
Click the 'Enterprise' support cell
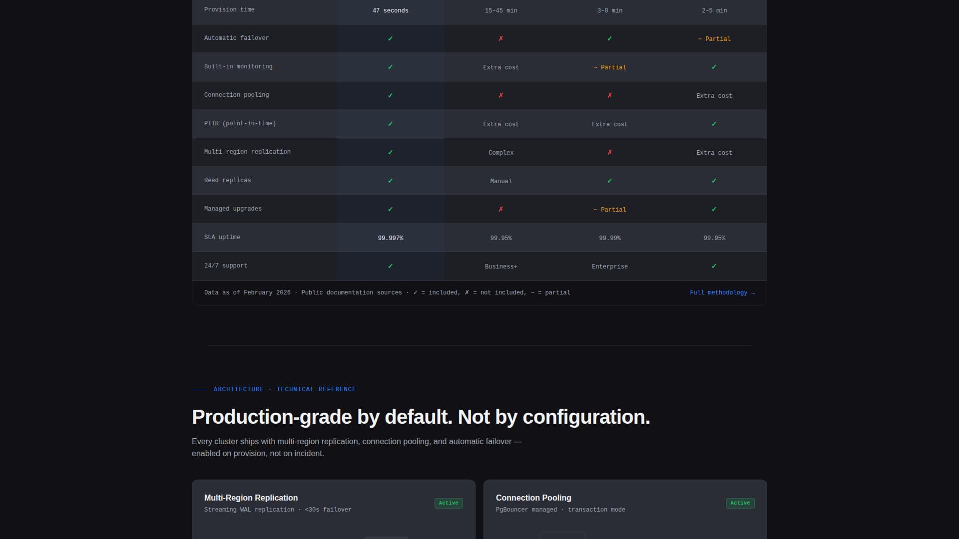pyautogui.click(x=610, y=267)
